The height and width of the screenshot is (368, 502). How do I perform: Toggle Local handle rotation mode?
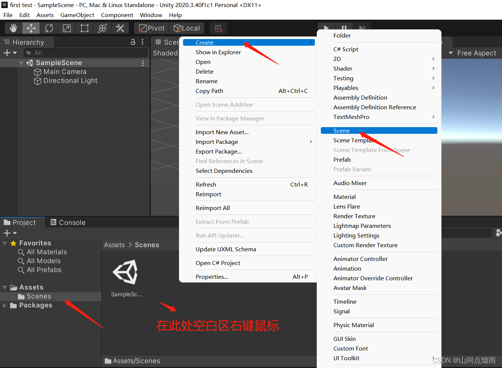point(187,28)
